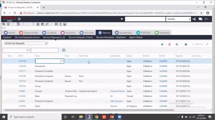Open Chrome from the taskbar
Viewport: 215px width, 120px height.
(96, 117)
